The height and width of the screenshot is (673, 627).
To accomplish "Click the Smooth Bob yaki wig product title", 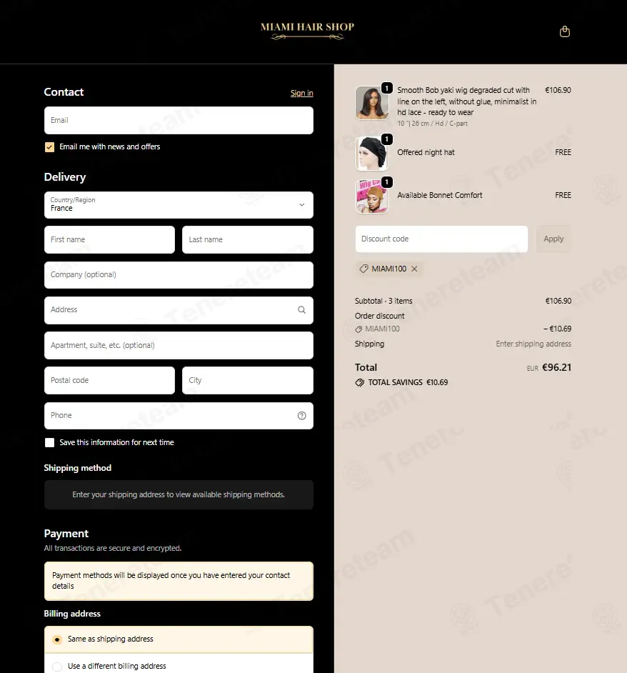I will pos(466,101).
